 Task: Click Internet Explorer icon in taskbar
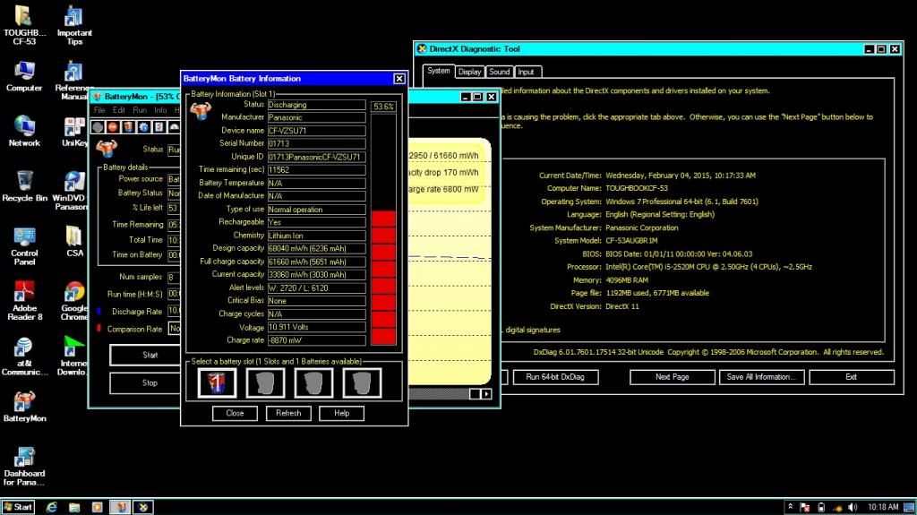[51, 508]
